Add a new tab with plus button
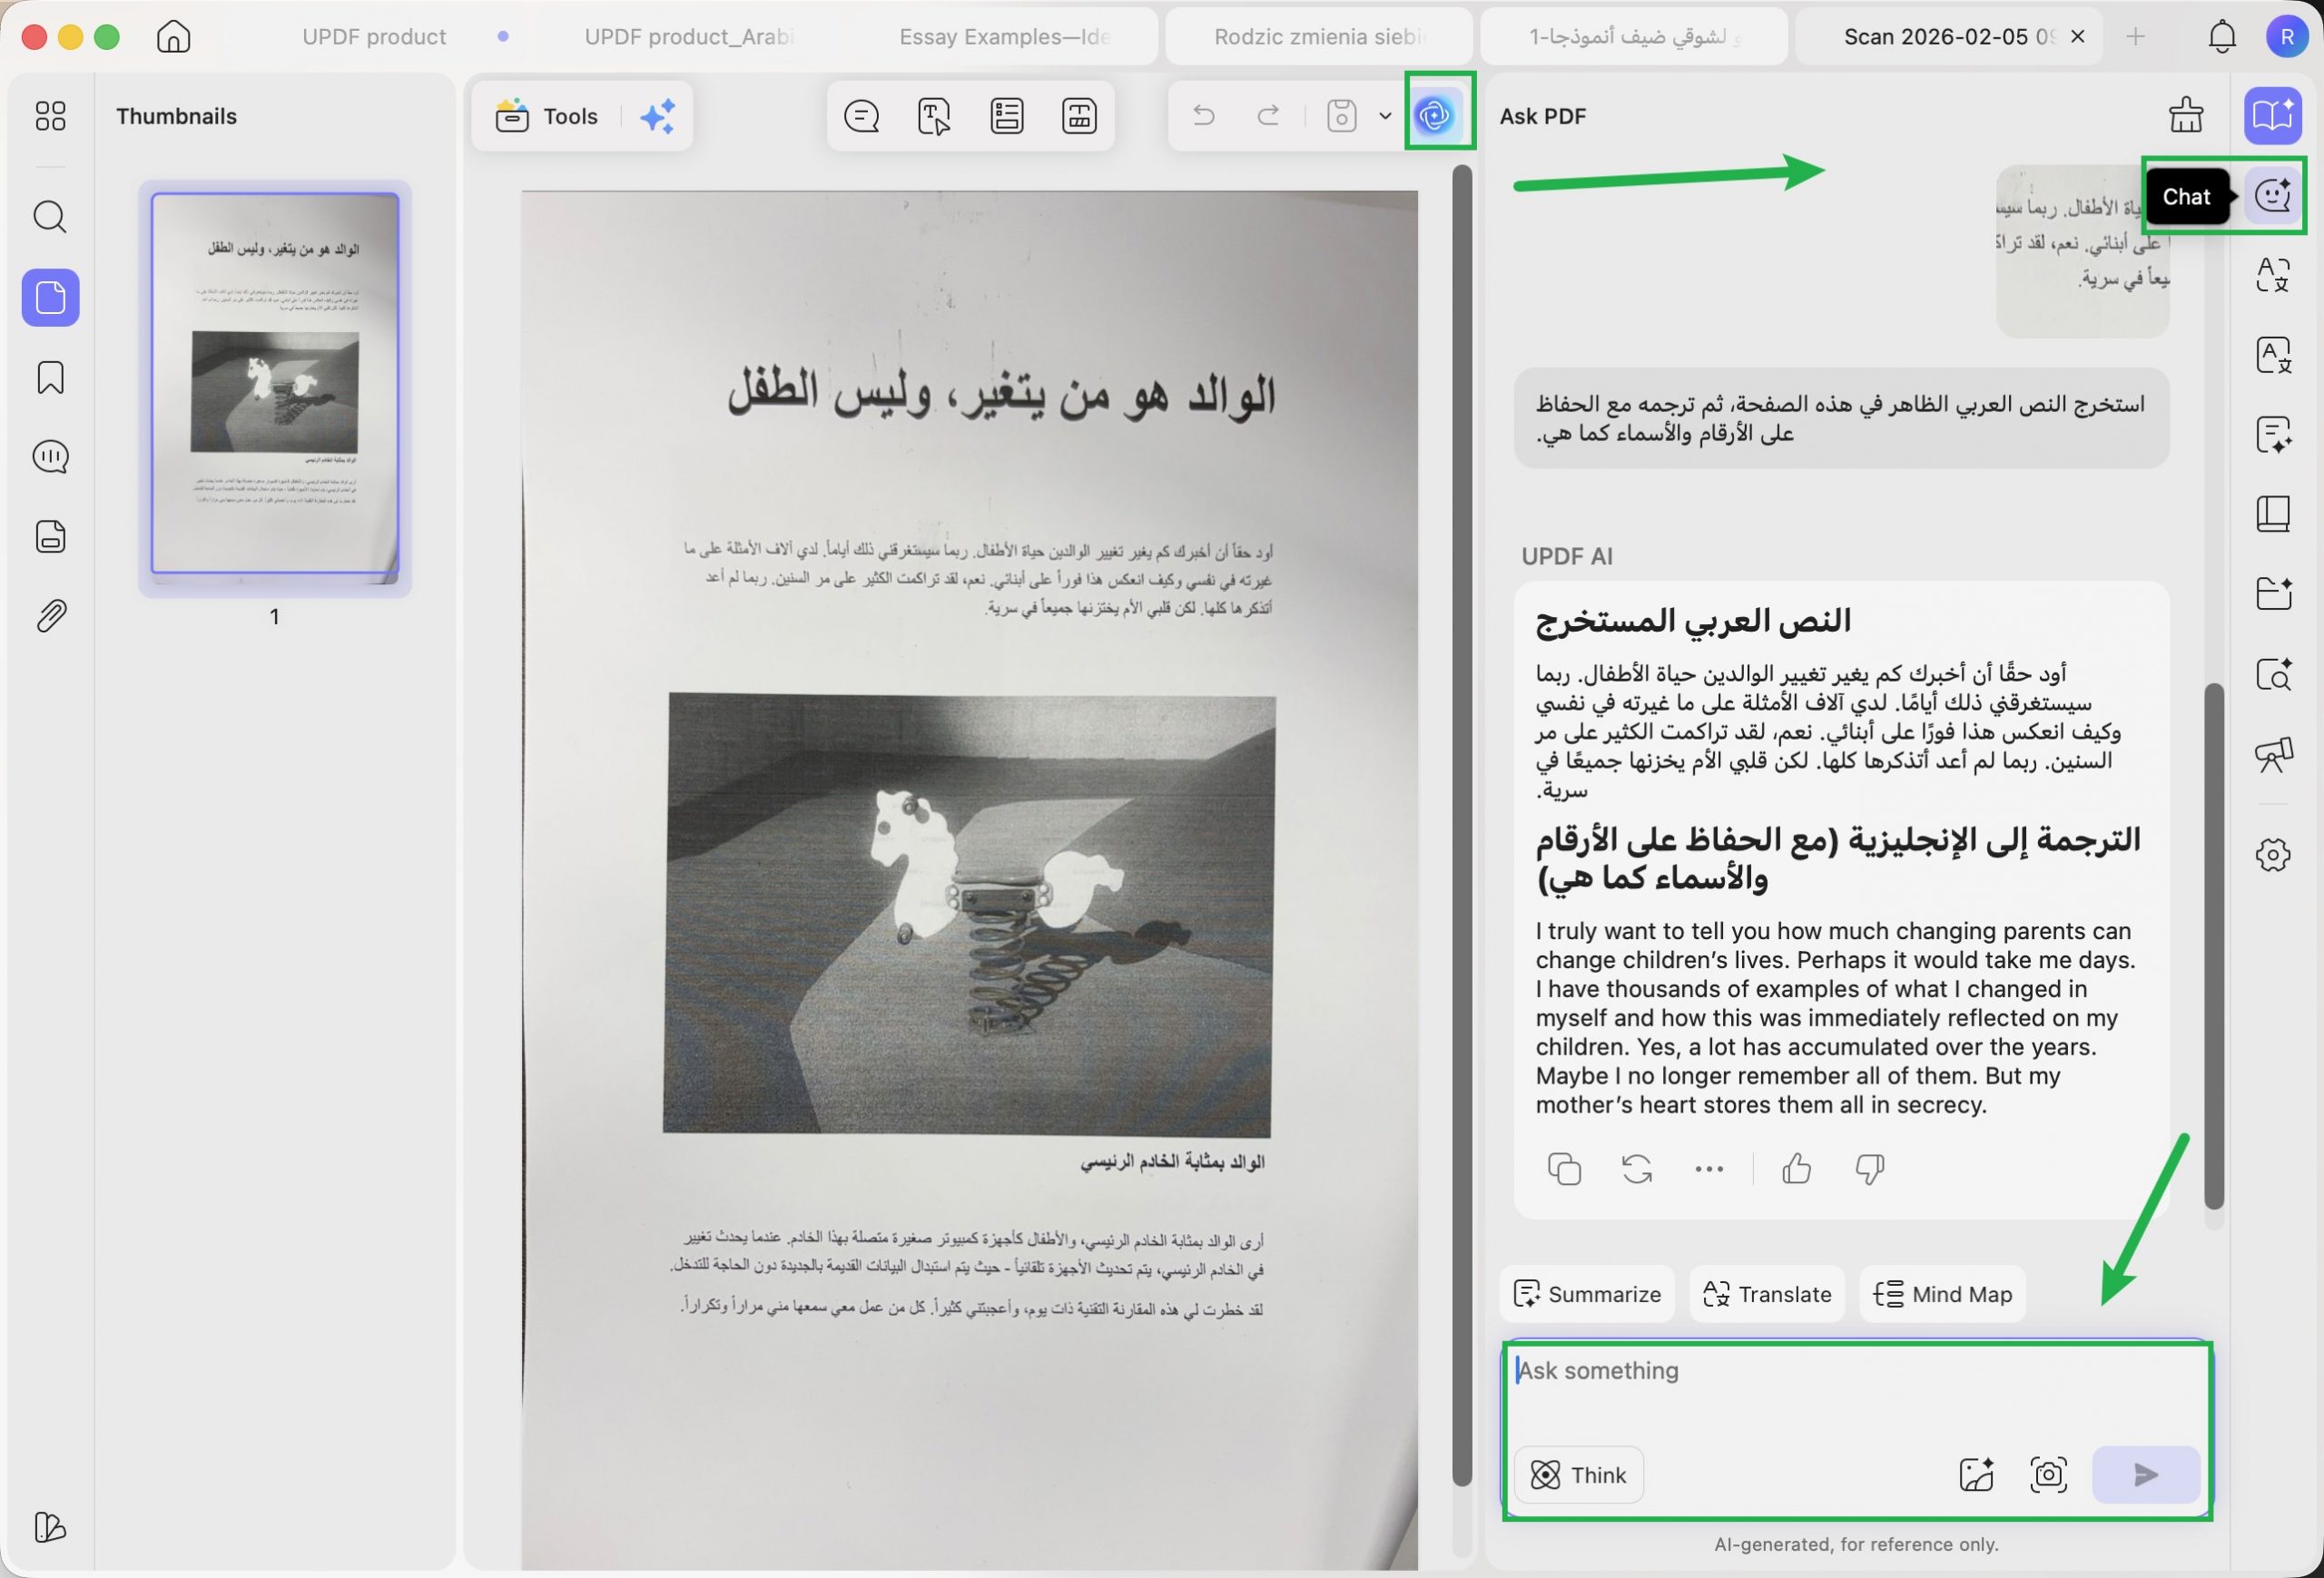This screenshot has width=2324, height=1578. click(2135, 37)
